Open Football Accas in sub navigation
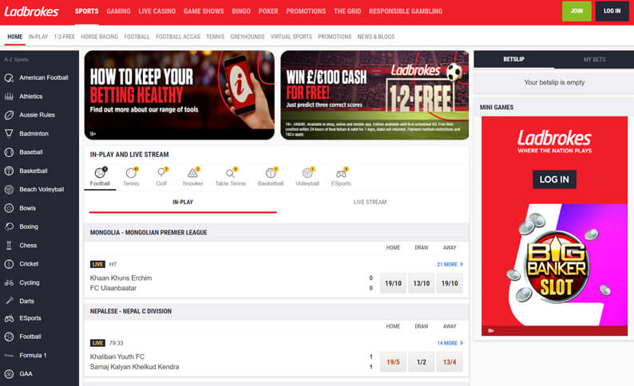The width and height of the screenshot is (634, 386). tap(178, 37)
